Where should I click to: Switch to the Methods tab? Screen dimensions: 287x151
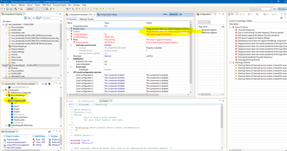click(x=83, y=19)
